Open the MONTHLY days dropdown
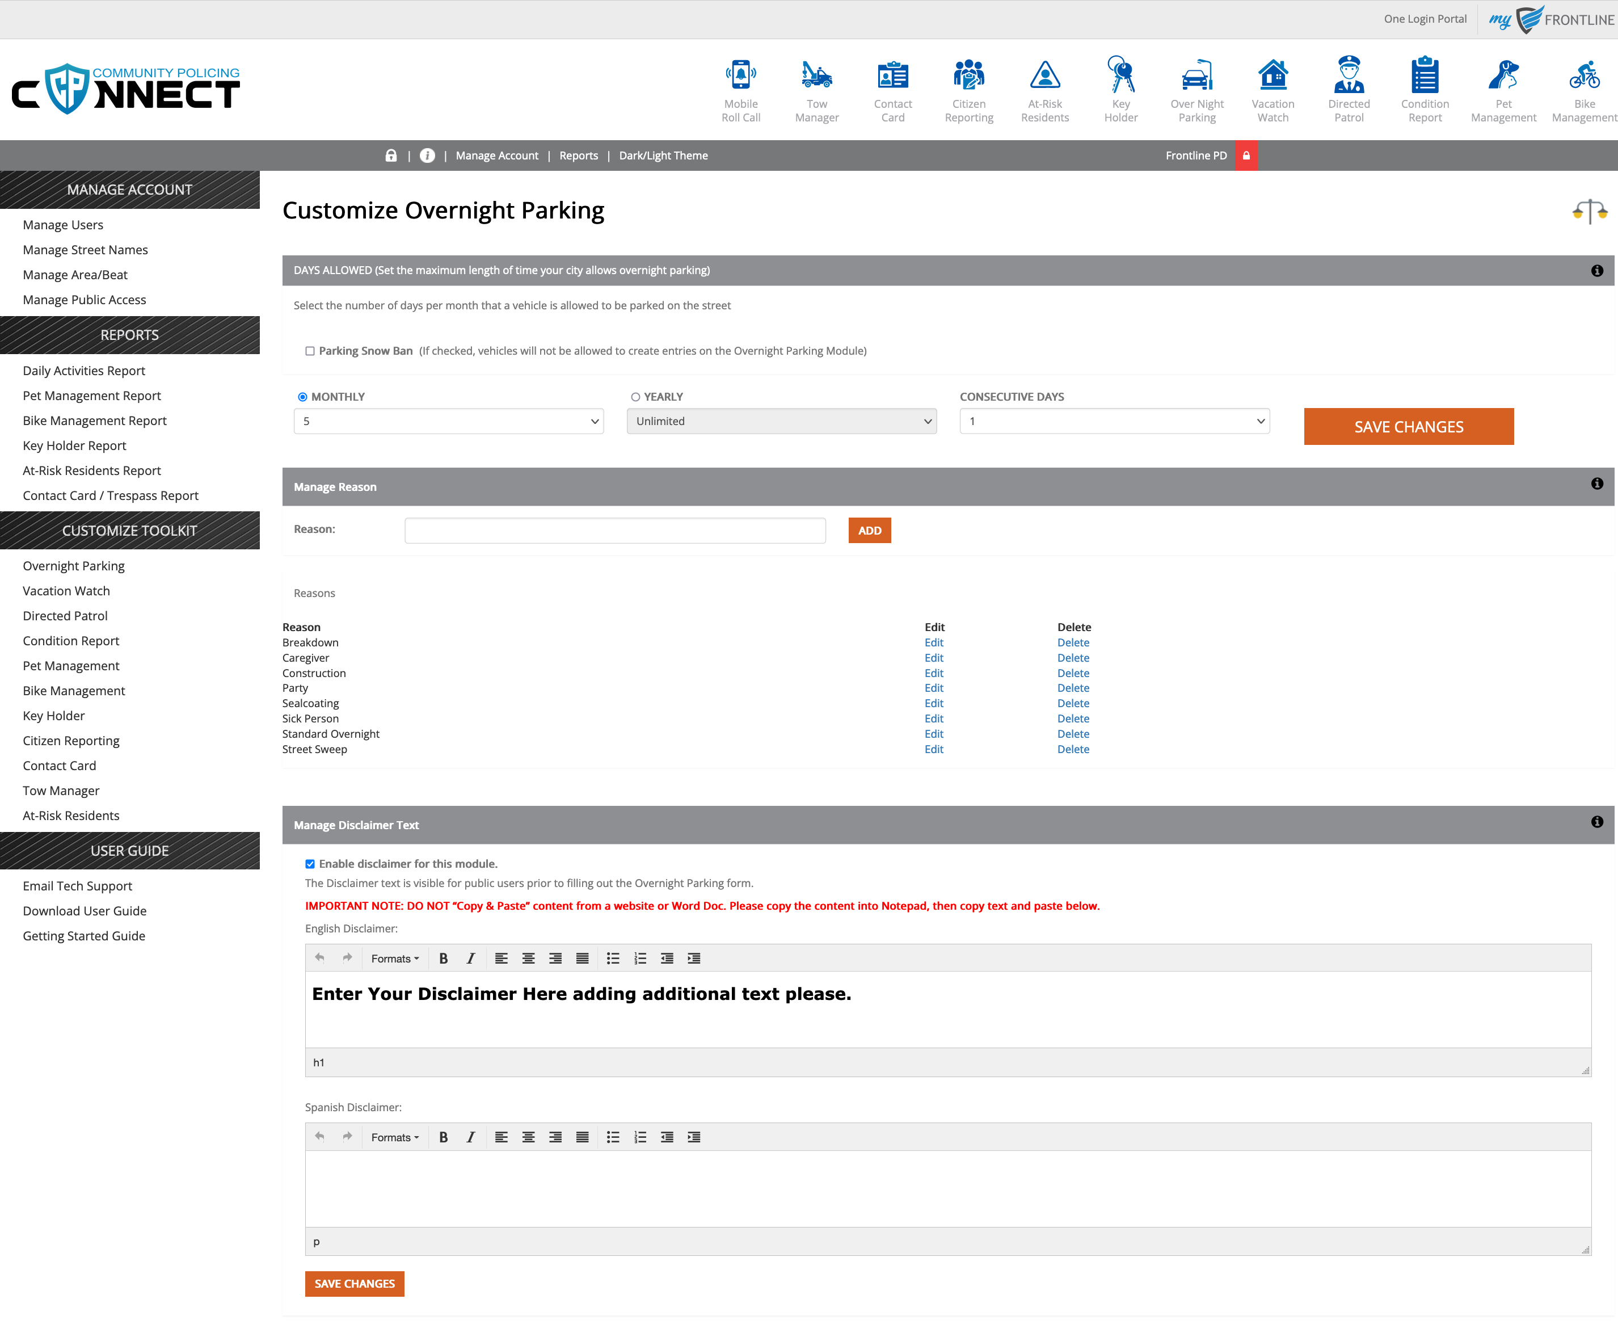Viewport: 1618px width, 1324px height. (x=448, y=422)
